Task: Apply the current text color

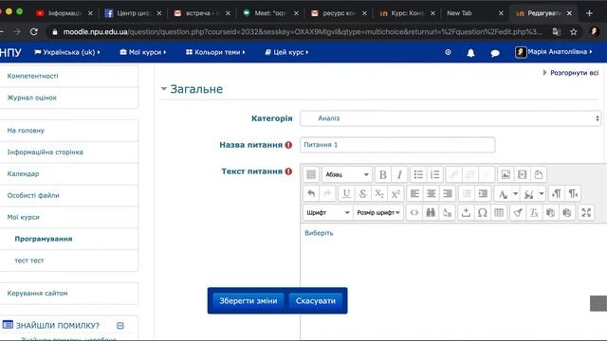Action: point(503,193)
